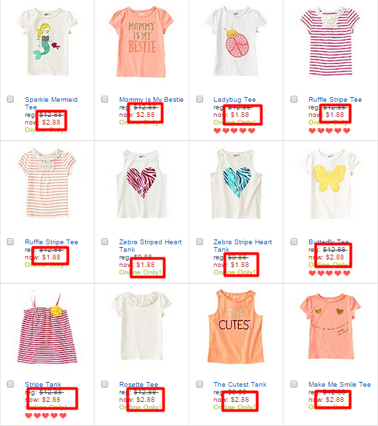
Task: Open the teal zebra heart tank image
Action: tap(236, 184)
